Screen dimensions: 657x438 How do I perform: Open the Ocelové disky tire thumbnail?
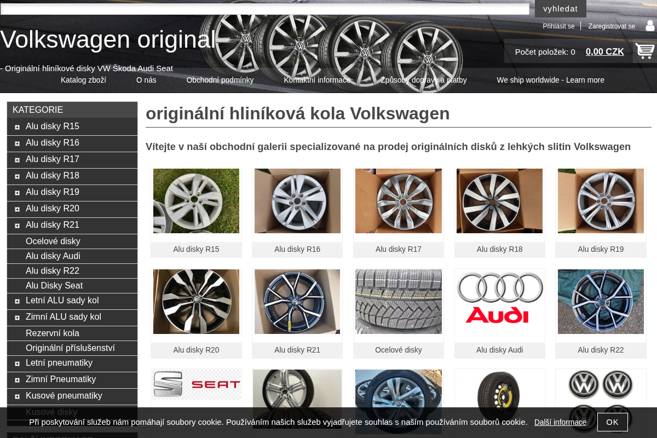pyautogui.click(x=399, y=302)
